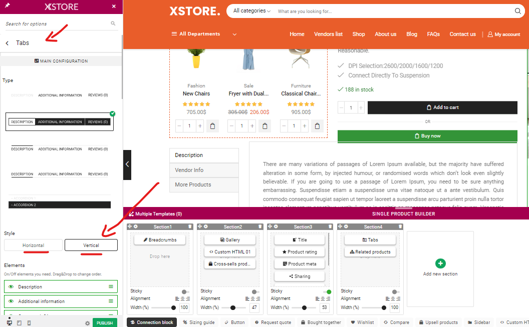Go back from the Tabs settings
Viewport: 529px width, 327px height.
[7, 43]
